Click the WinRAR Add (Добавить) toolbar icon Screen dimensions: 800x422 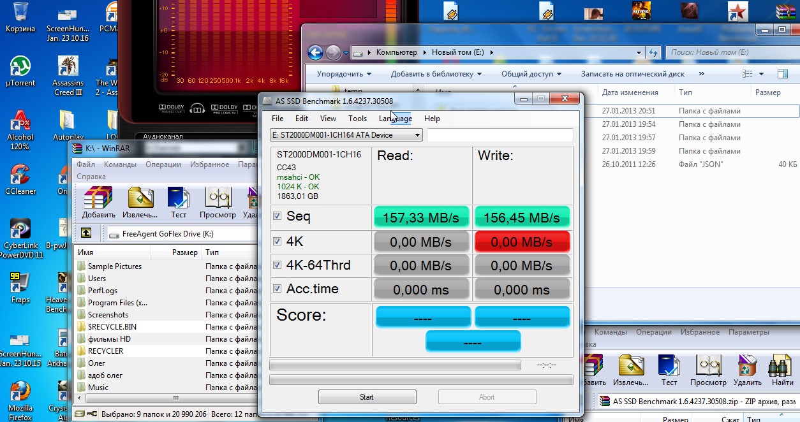pyautogui.click(x=98, y=202)
